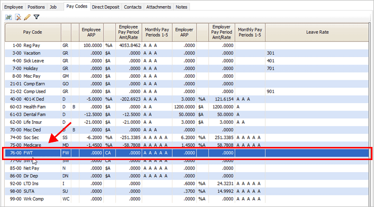Open the Attachments tab
The width and height of the screenshot is (374, 207).
point(159,7)
